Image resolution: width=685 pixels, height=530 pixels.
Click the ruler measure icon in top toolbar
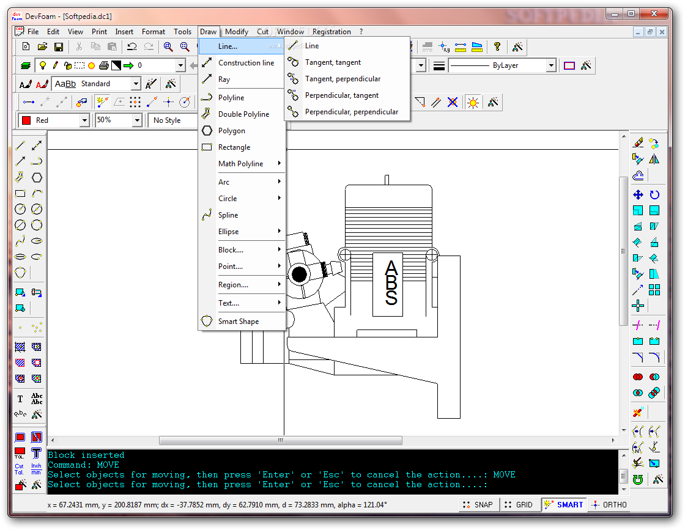point(461,46)
